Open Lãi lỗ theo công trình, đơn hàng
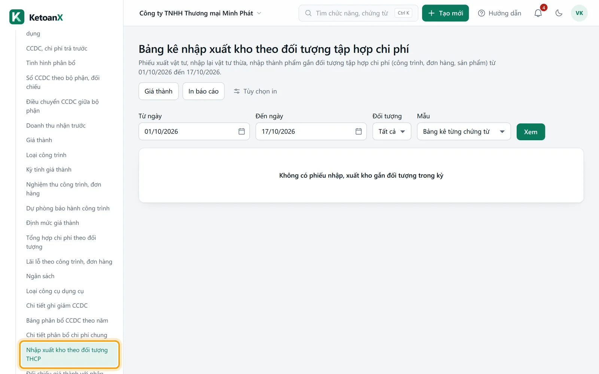 pyautogui.click(x=69, y=261)
